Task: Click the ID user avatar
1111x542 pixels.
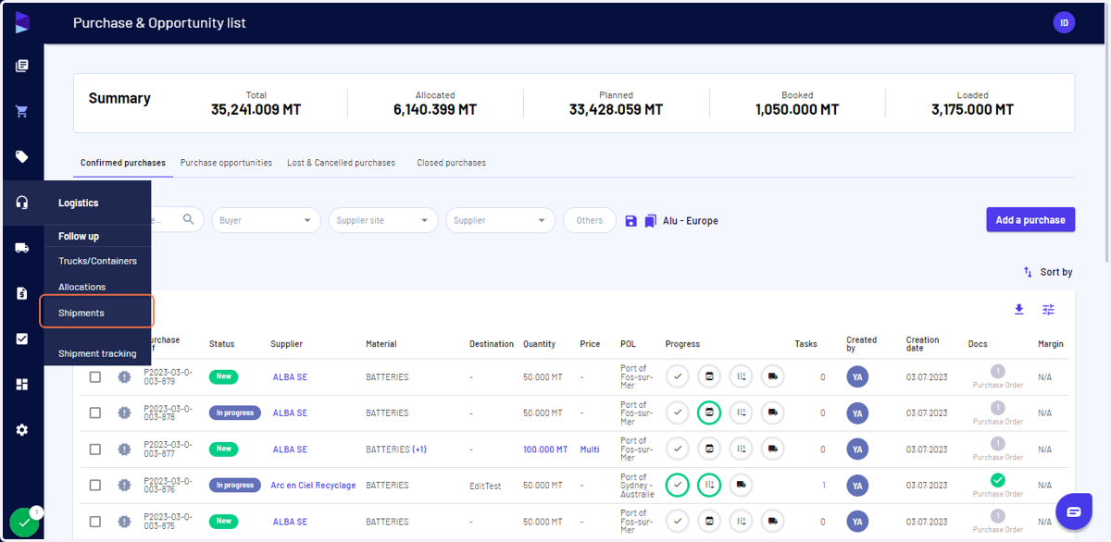Action: tap(1064, 23)
